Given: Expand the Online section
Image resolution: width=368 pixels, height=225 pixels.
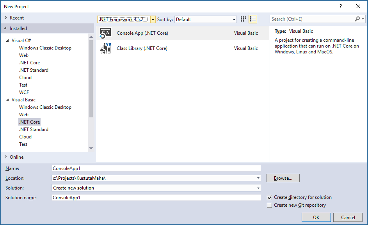Looking at the screenshot, I should 5,157.
